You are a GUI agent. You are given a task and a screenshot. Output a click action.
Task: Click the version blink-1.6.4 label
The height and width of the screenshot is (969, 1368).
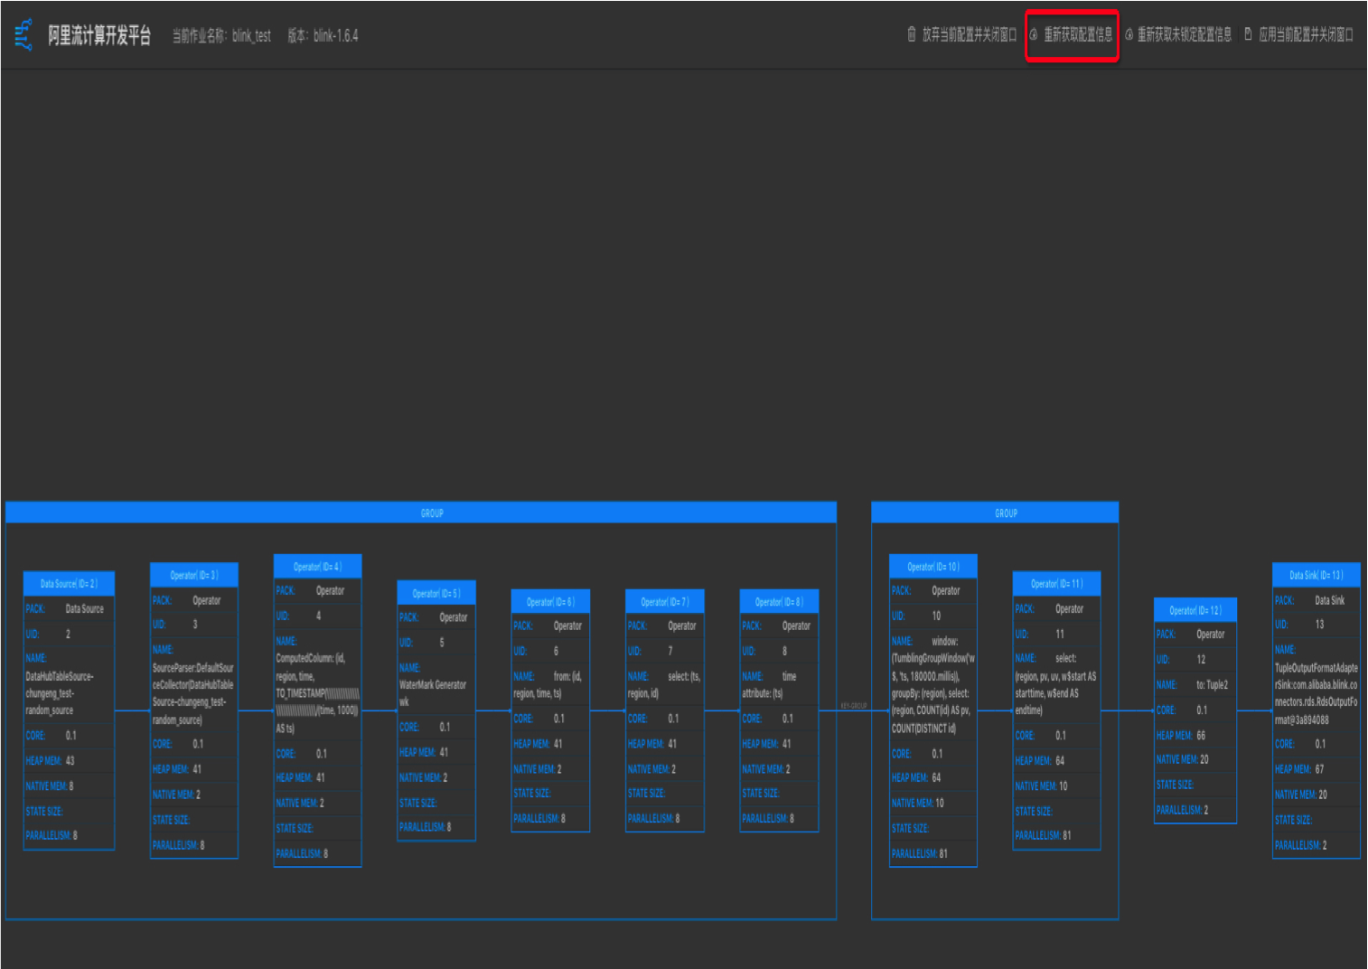(323, 35)
